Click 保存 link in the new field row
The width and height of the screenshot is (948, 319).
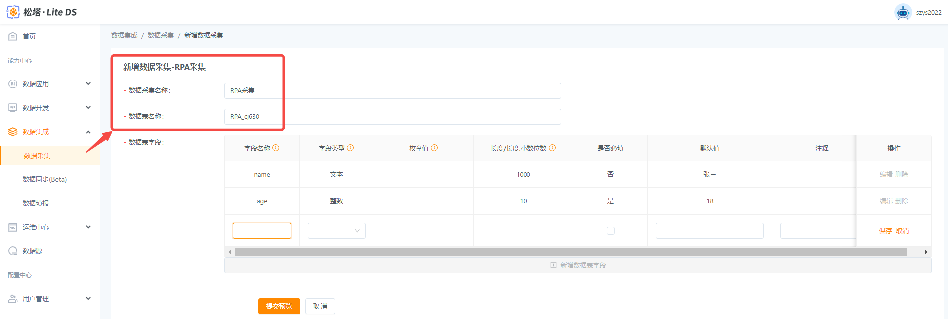[885, 231]
